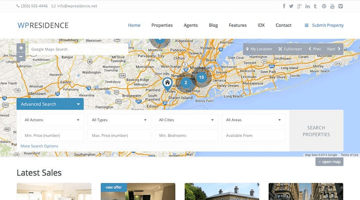The image size is (360, 200).
Task: Open the All Actions dropdown
Action: click(52, 120)
